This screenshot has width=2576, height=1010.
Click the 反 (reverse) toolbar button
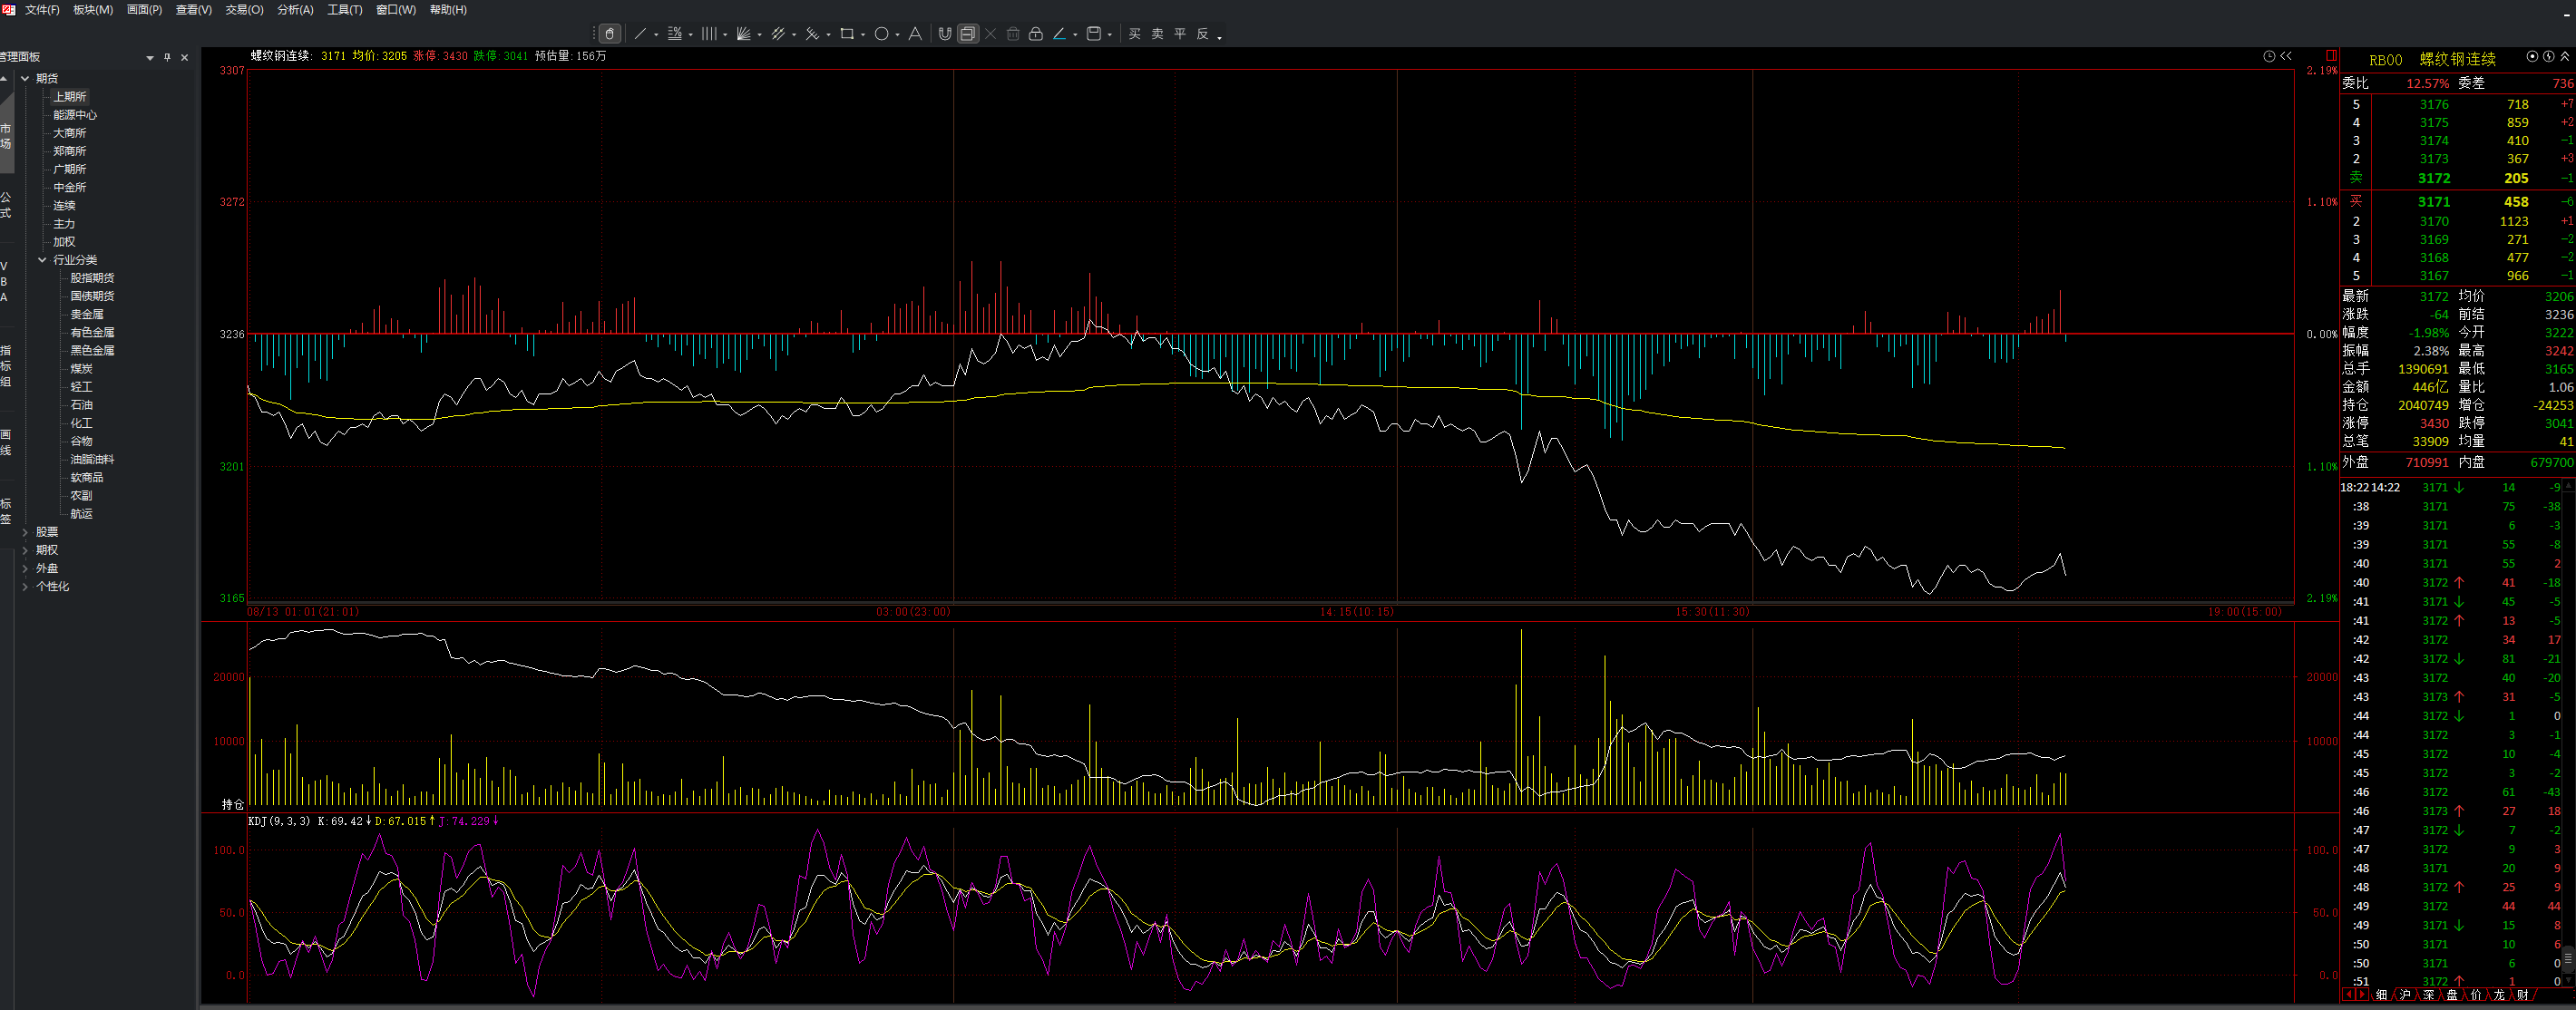click(1203, 34)
